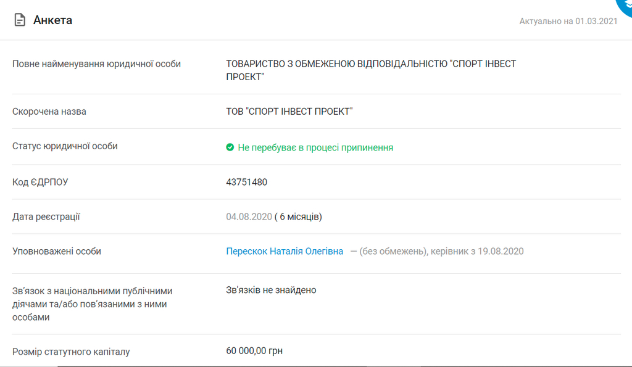Click the керівник з 19.08.2020 note
Viewport: 632px width, 367px height.
(477, 252)
